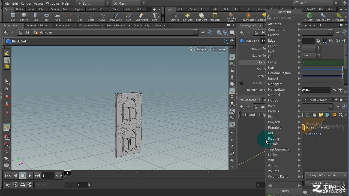Image resolution: width=349 pixels, height=196 pixels.
Task: Open the Terrain submenu in TAB Menu
Action: click(x=284, y=144)
